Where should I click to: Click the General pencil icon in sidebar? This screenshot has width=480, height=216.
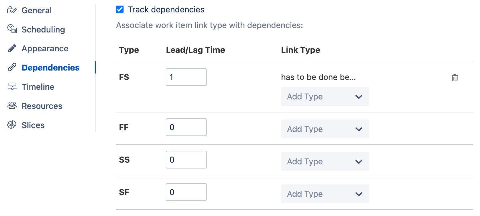(12, 10)
